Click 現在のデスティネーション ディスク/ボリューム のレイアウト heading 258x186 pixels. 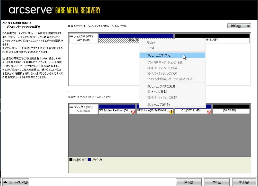pos(97,26)
